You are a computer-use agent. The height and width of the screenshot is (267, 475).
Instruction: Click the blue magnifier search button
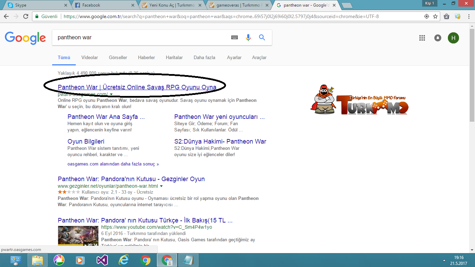pyautogui.click(x=262, y=38)
